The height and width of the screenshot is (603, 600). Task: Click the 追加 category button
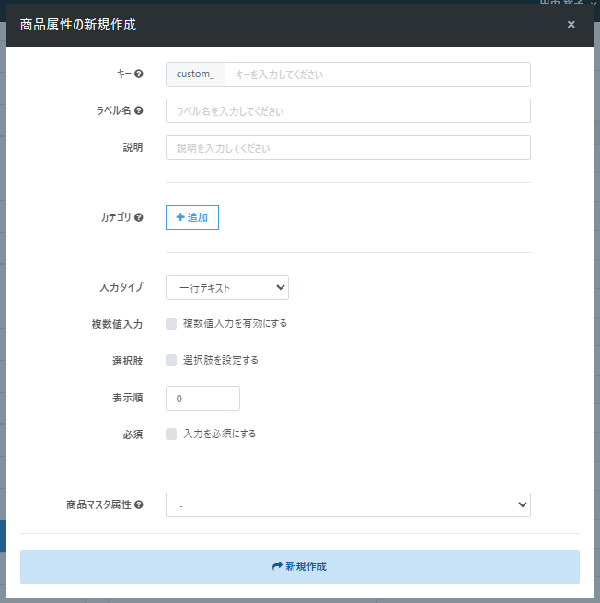[x=192, y=217]
